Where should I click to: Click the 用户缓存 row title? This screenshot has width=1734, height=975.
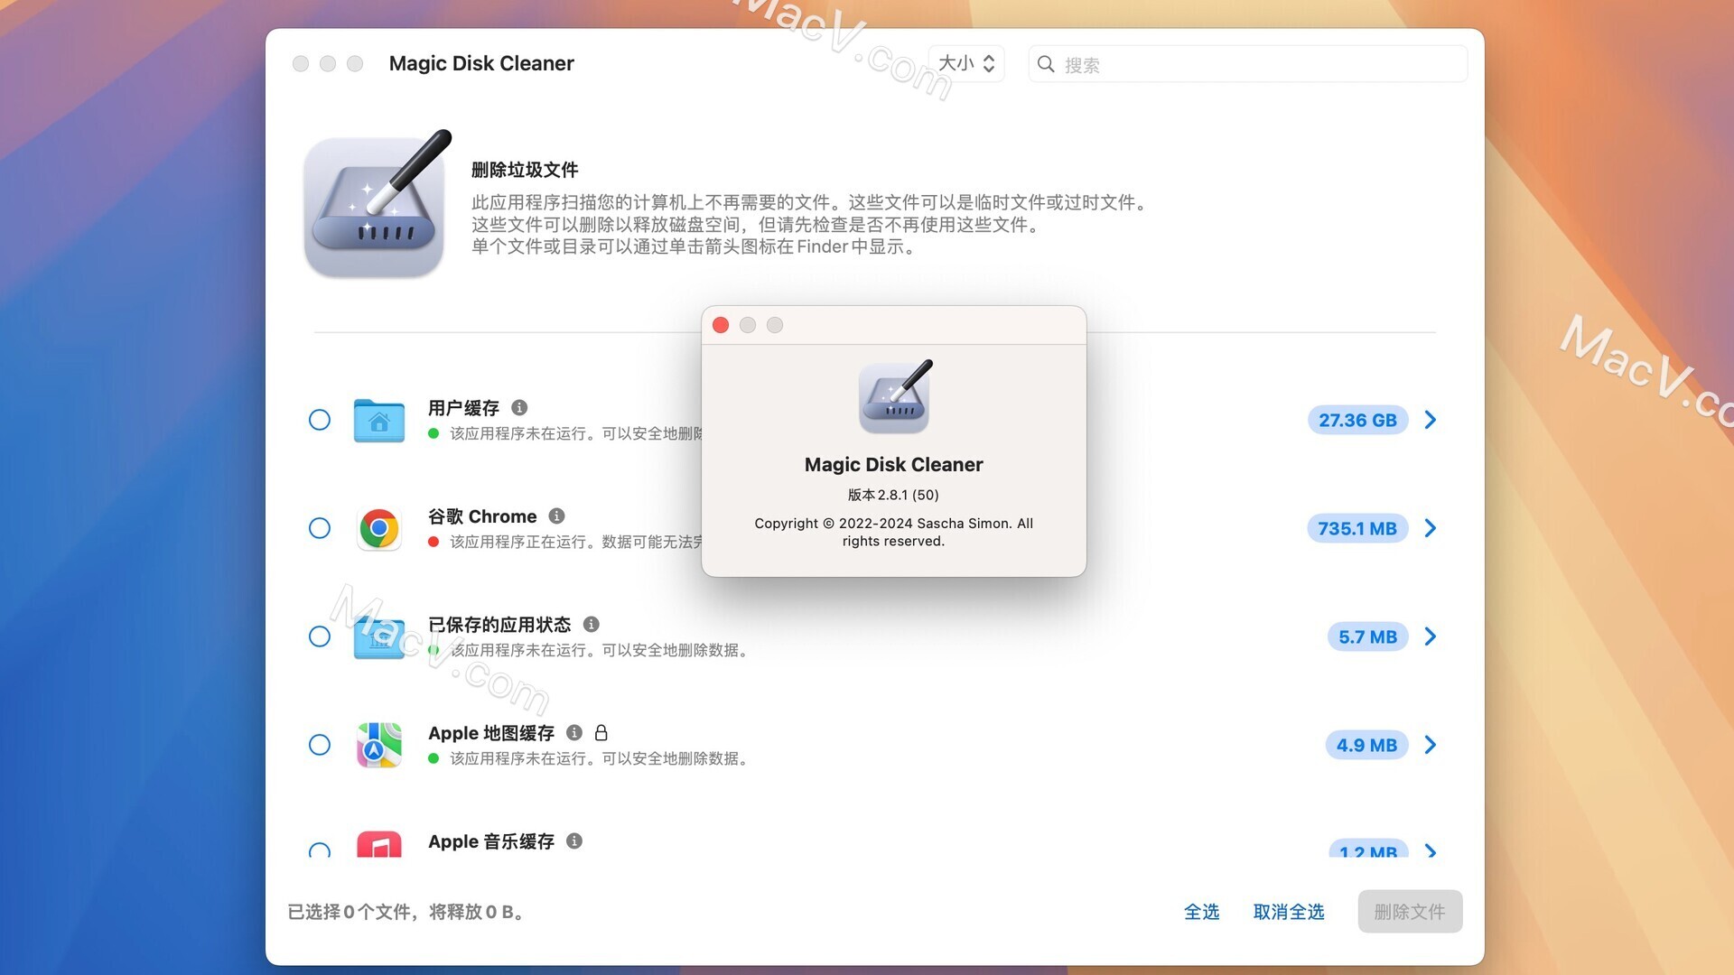[x=463, y=408]
